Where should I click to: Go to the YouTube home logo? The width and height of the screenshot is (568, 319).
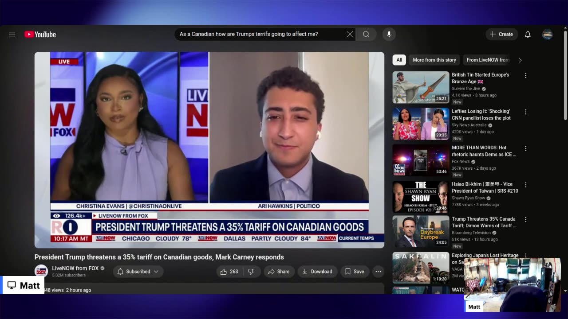pos(40,34)
